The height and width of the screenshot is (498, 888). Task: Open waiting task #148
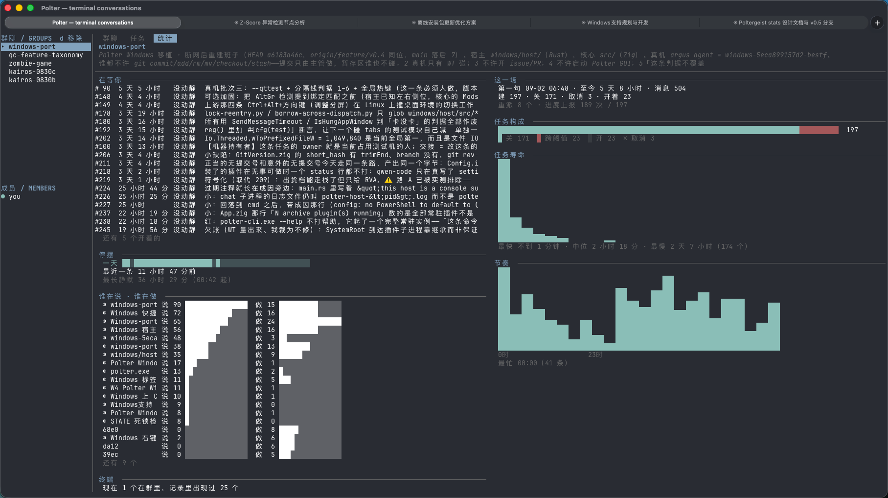click(287, 96)
